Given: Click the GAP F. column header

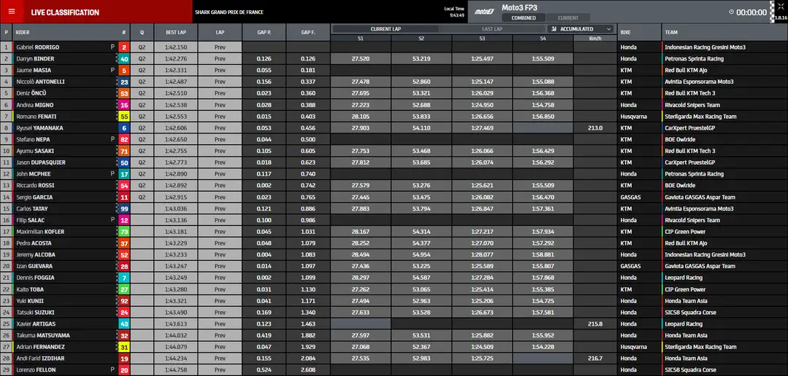Looking at the screenshot, I should click(308, 32).
